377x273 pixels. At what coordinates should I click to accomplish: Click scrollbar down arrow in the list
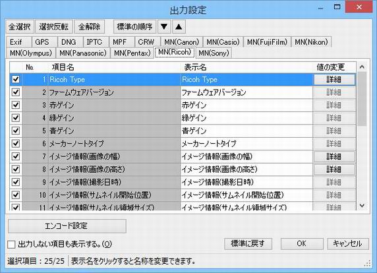pos(362,206)
